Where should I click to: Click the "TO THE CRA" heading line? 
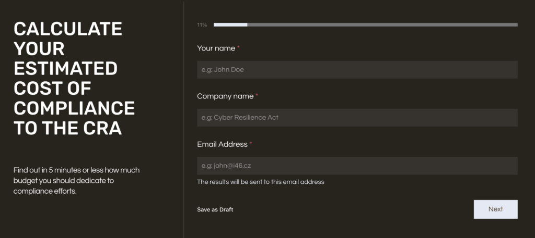coord(67,128)
